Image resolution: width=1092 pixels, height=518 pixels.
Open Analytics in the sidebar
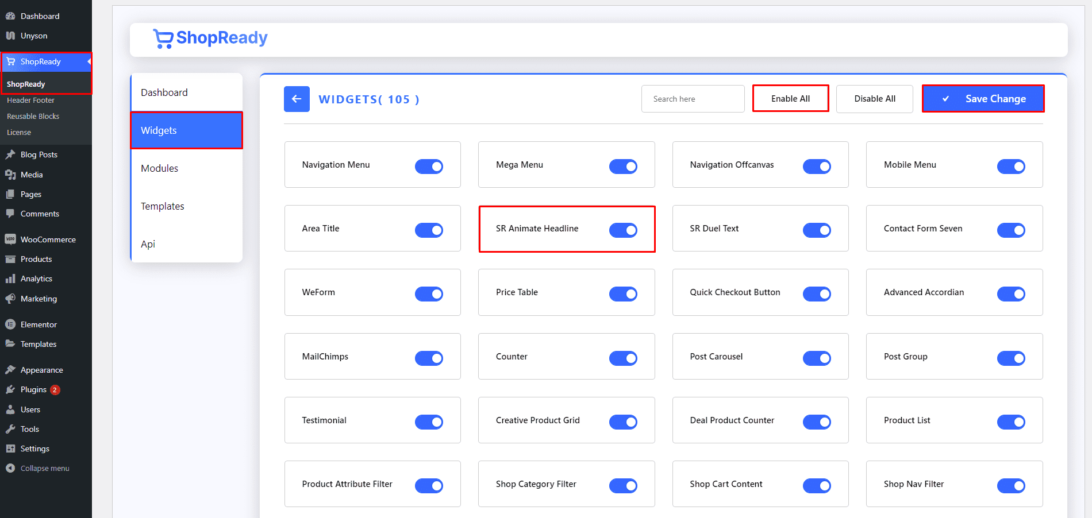point(36,279)
